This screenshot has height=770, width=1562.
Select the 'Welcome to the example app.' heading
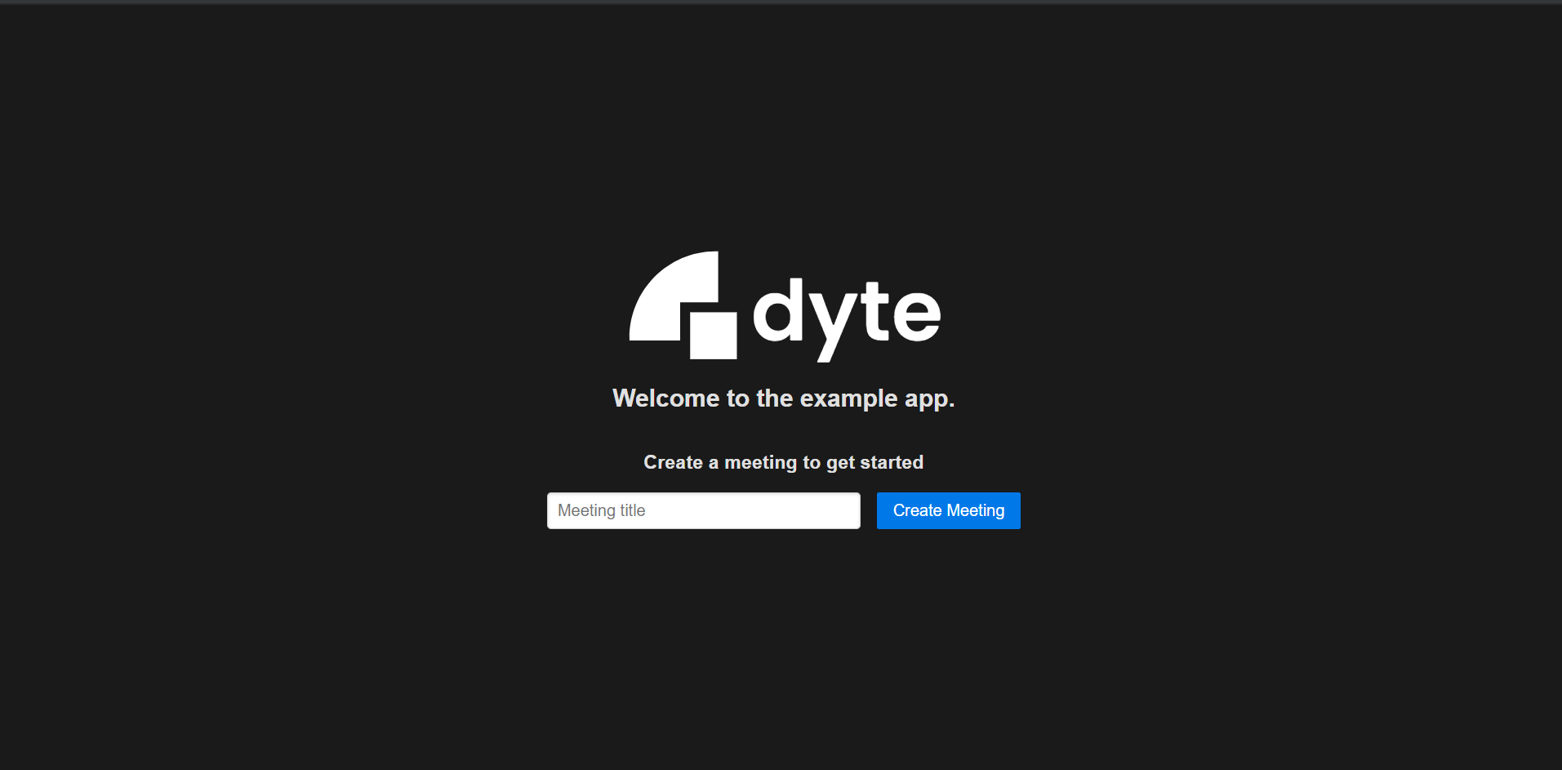tap(784, 398)
